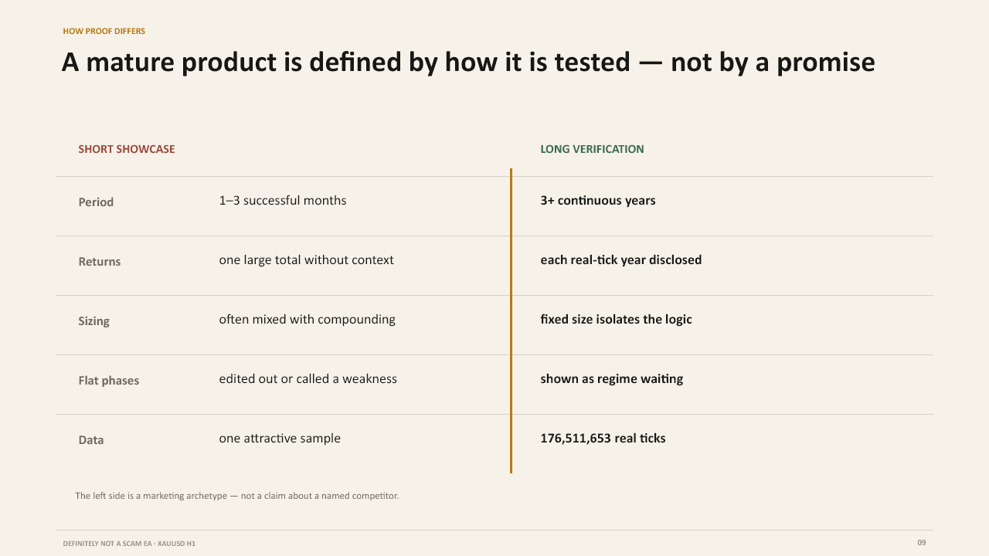Select the HOW PROOF DIFFERS label
The height and width of the screenshot is (556, 989).
[x=104, y=32]
